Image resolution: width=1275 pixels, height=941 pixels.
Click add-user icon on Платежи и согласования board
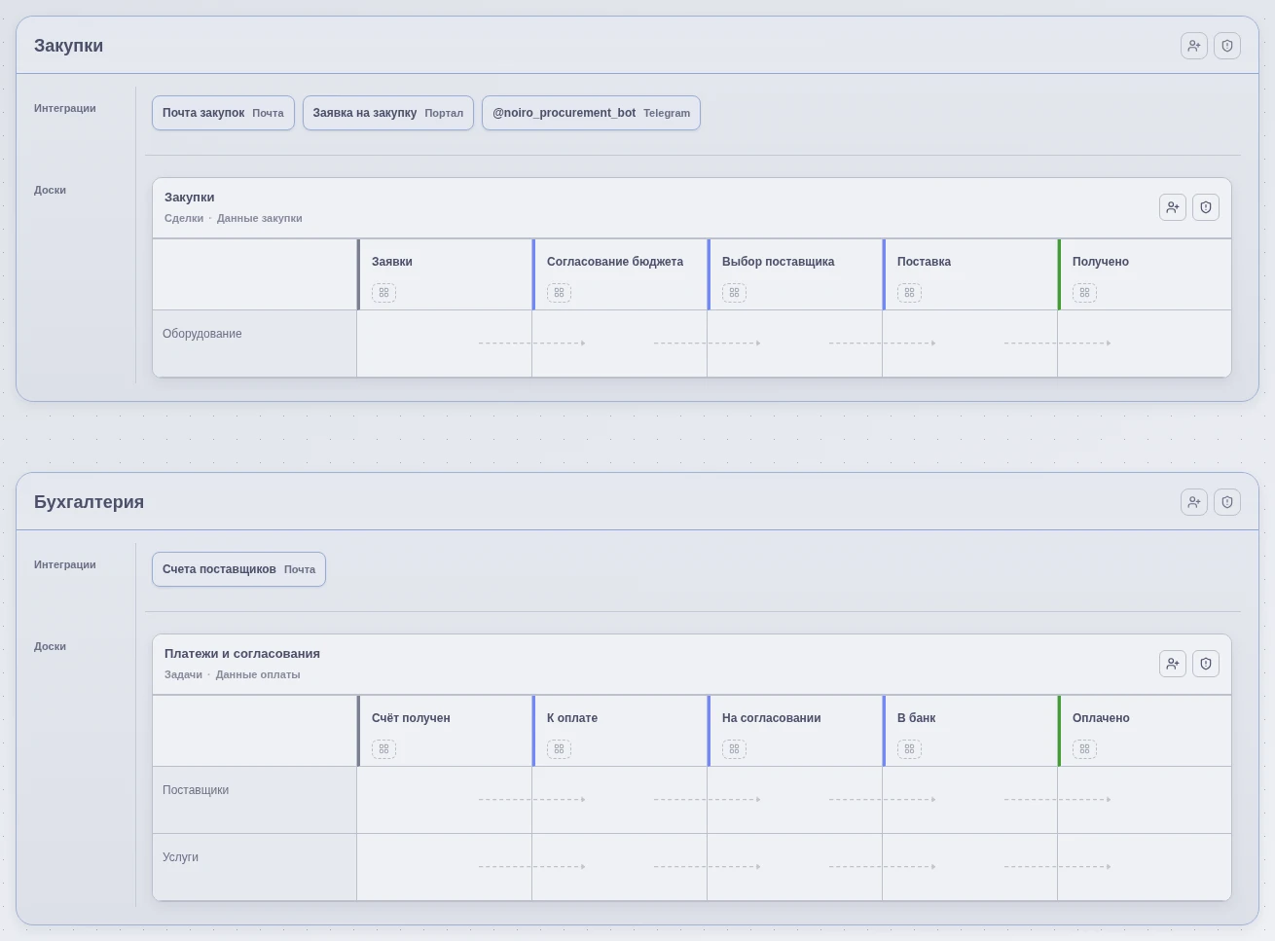click(1173, 664)
